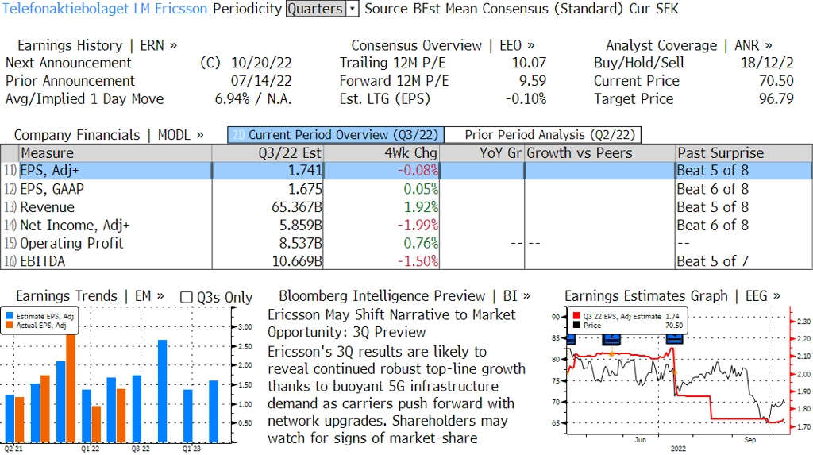Click the YoY Gr column header
The height and width of the screenshot is (455, 813).
(482, 153)
